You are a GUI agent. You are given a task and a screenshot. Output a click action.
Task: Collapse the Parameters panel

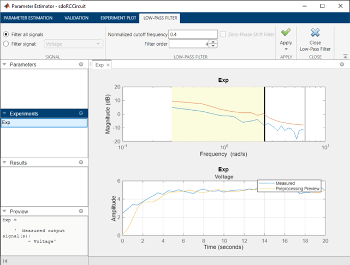5,64
